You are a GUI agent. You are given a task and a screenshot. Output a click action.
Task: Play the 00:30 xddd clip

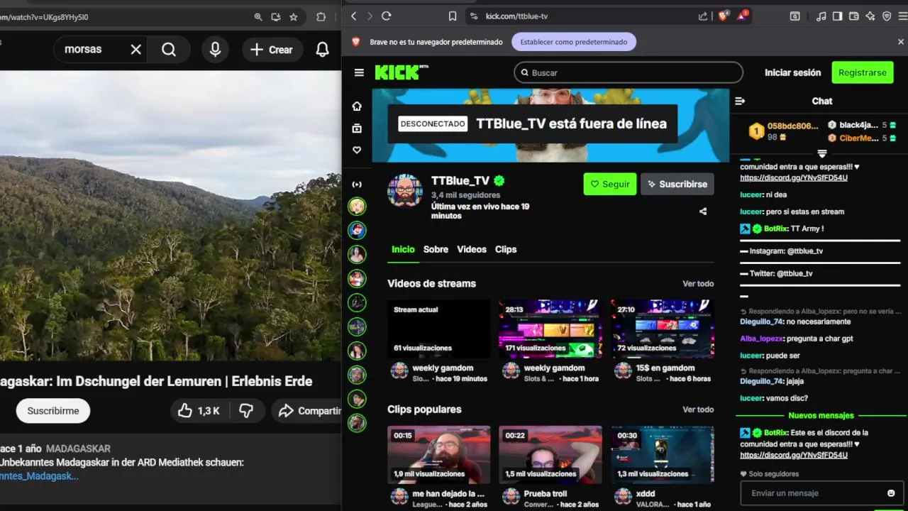click(x=663, y=455)
